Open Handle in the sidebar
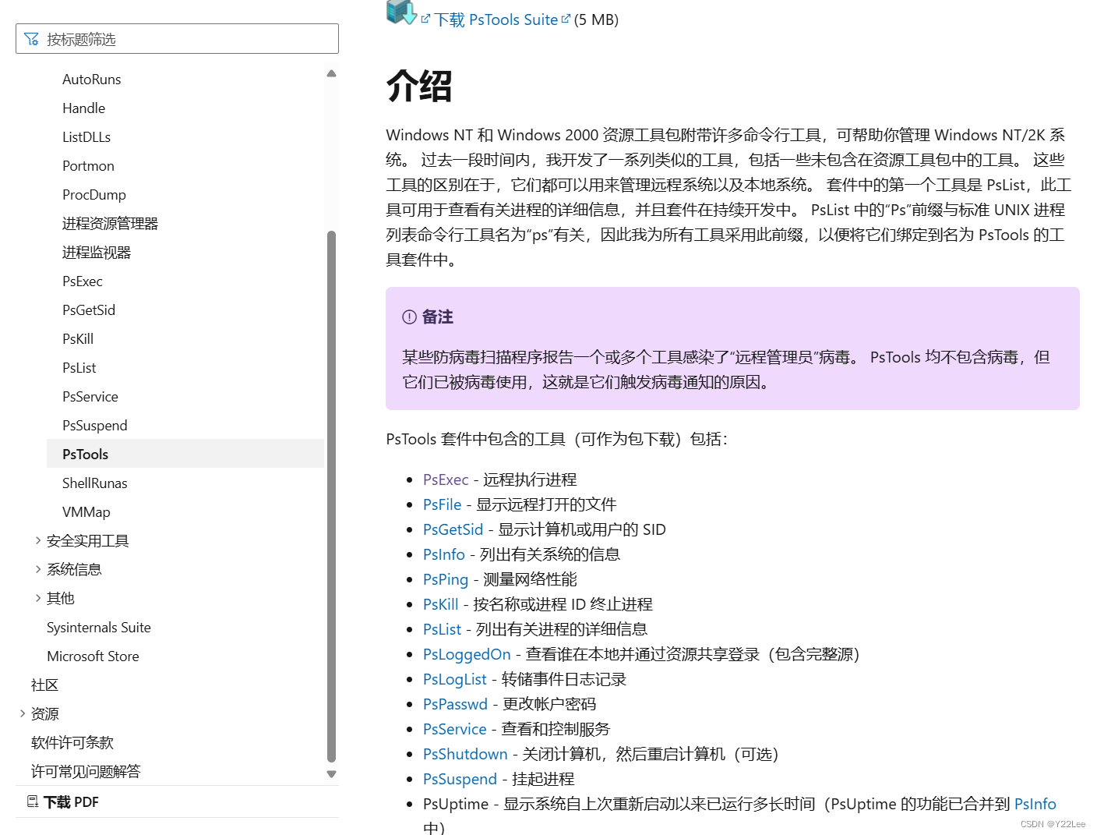This screenshot has width=1097, height=835. 83,108
